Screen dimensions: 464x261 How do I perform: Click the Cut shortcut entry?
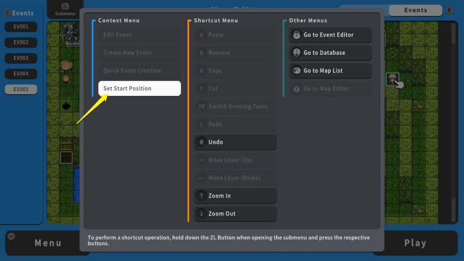[x=235, y=88]
